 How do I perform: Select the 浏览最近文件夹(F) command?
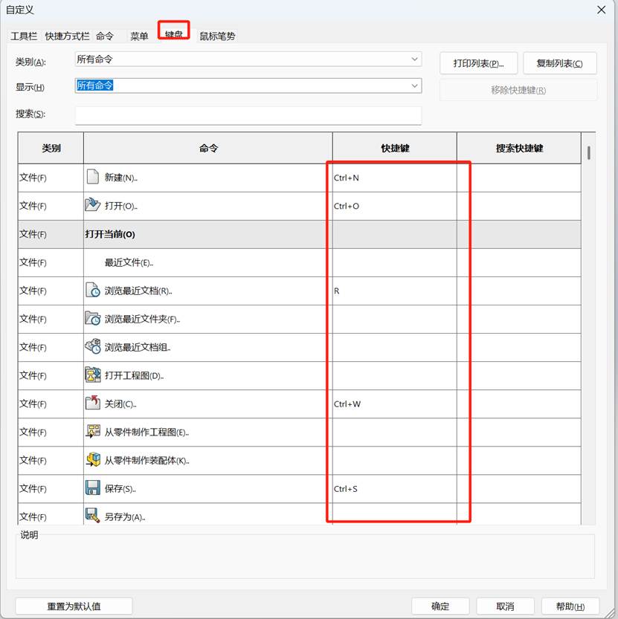coord(208,320)
